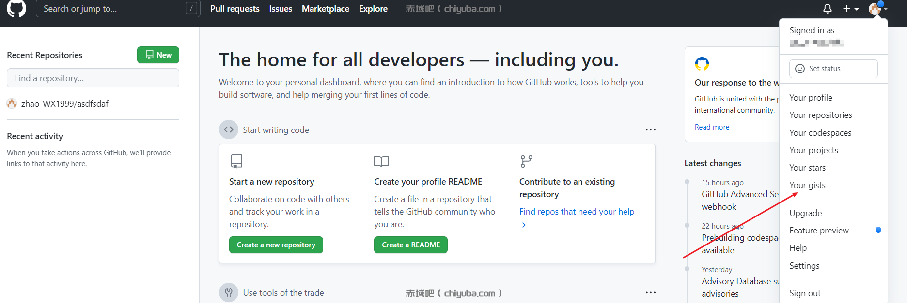This screenshot has width=907, height=303.
Task: Select Your gists from the menu
Action: click(833, 185)
